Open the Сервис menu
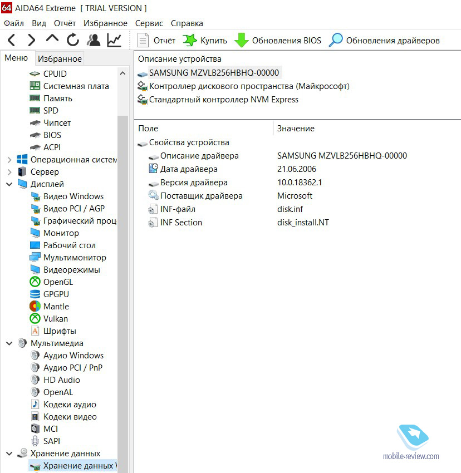The height and width of the screenshot is (473, 461). [149, 23]
